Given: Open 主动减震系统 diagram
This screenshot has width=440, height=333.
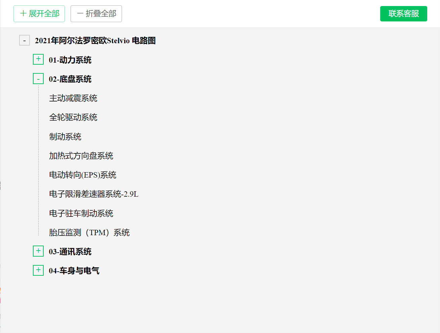Looking at the screenshot, I should click(x=73, y=98).
